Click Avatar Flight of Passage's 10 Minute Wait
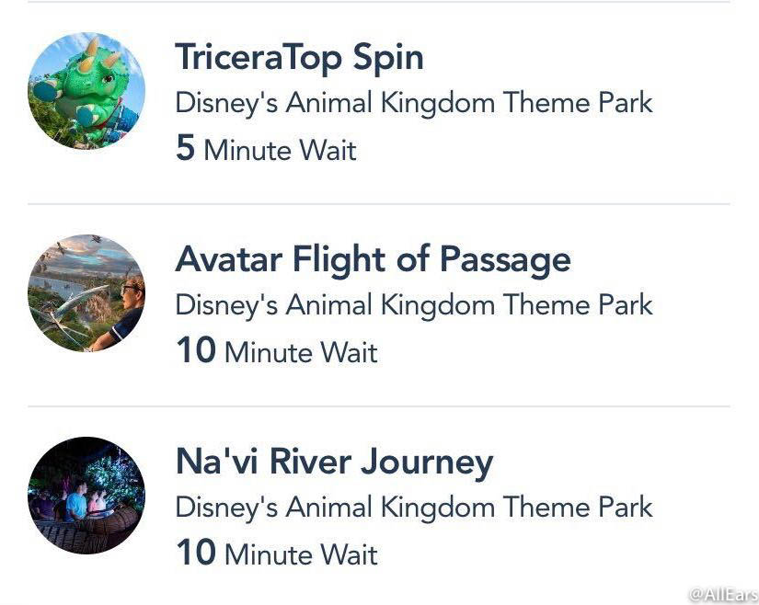Viewport: 759px width, 605px height. 276,350
